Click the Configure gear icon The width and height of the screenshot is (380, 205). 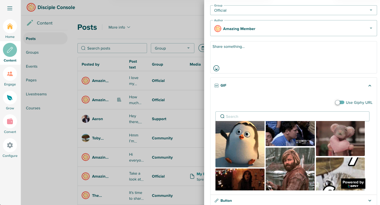click(10, 145)
